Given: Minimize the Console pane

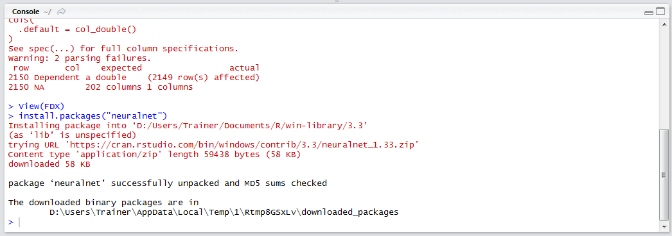Looking at the screenshot, I should point(648,12).
